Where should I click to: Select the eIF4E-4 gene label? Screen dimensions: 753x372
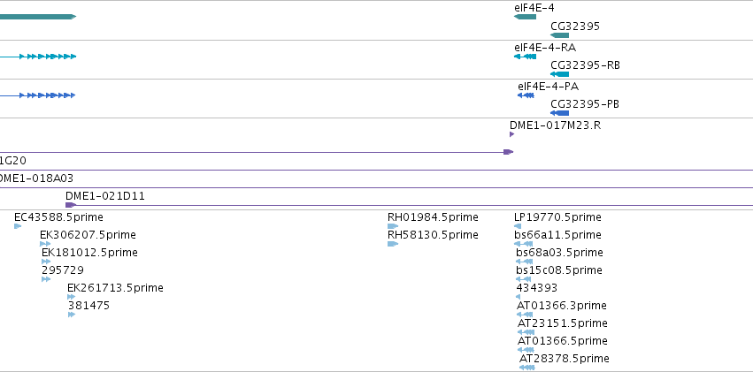pyautogui.click(x=534, y=8)
